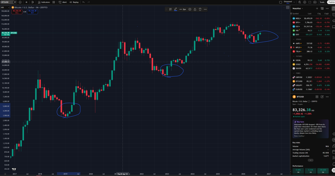Open drawing settings in floating toolbar

(190, 9)
